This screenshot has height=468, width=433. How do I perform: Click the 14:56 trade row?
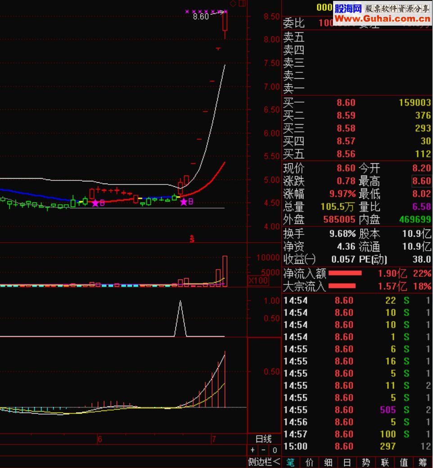point(357,422)
